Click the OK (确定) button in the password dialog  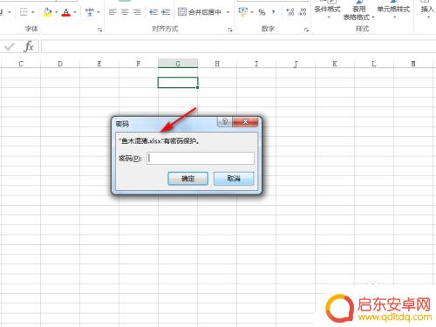pos(187,179)
